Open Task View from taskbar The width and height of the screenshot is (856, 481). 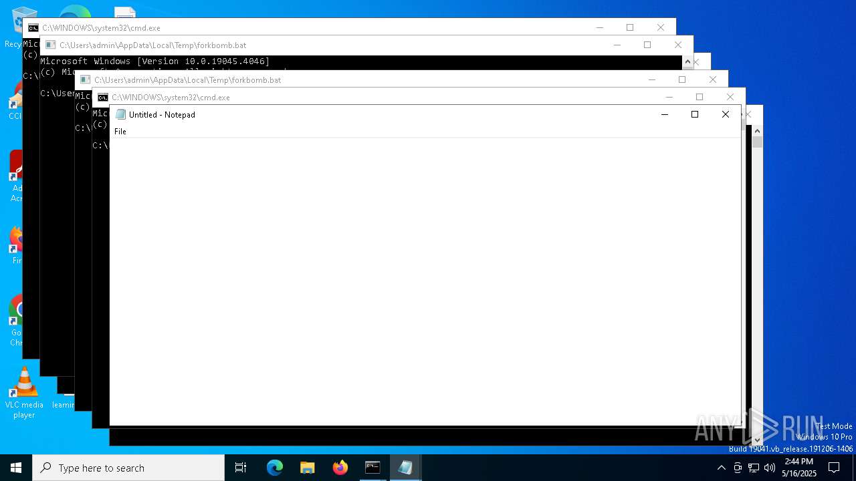point(241,468)
